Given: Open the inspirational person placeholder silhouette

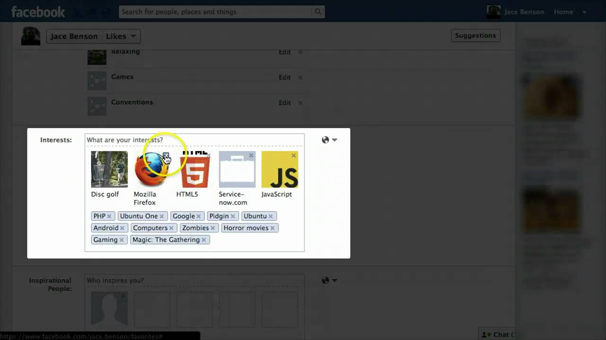Looking at the screenshot, I should [109, 309].
